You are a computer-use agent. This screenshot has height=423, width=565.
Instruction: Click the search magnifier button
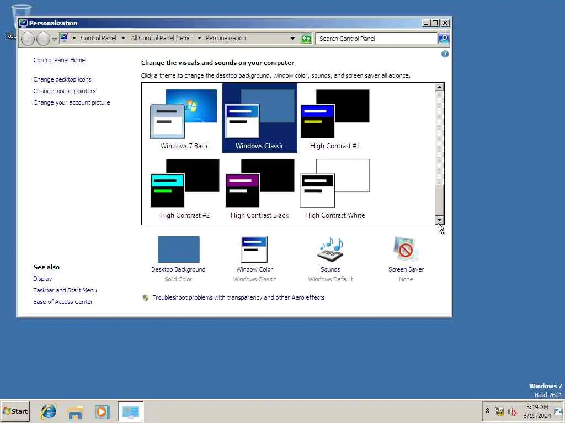pyautogui.click(x=444, y=38)
